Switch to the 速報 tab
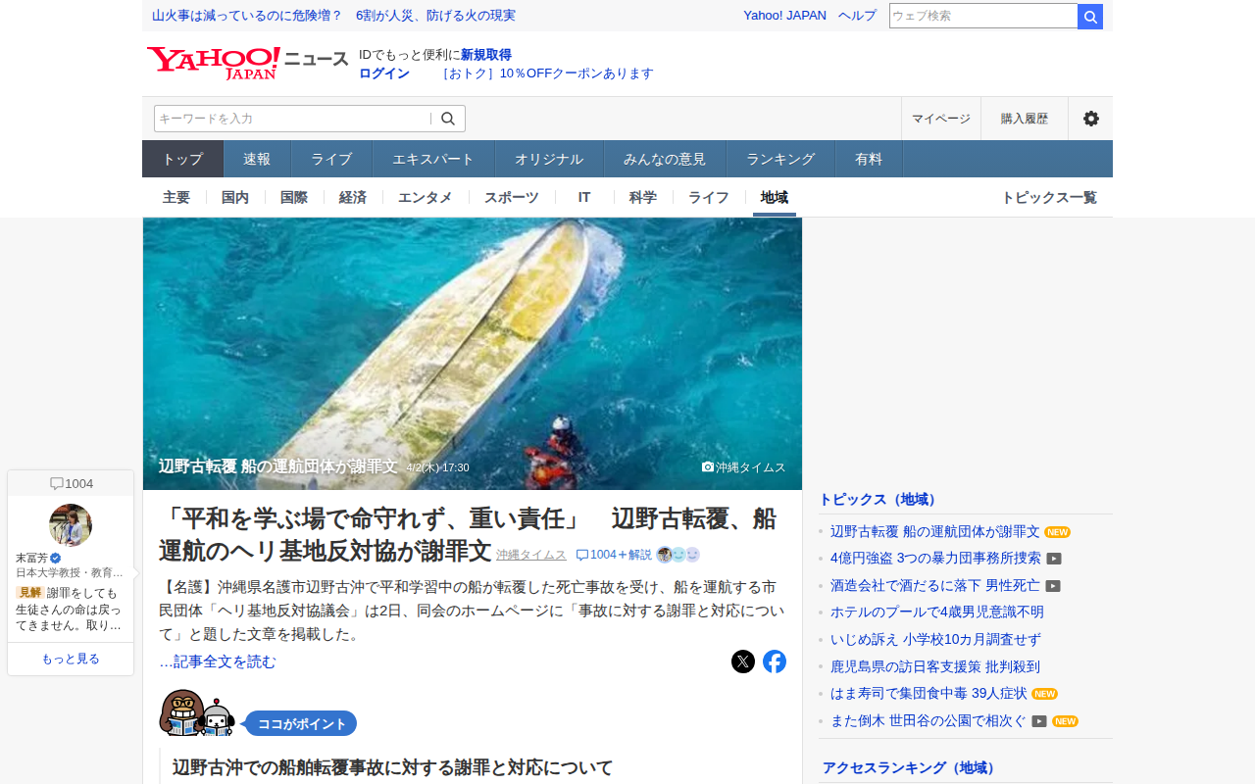Screen dimensions: 1255x784 (257, 159)
